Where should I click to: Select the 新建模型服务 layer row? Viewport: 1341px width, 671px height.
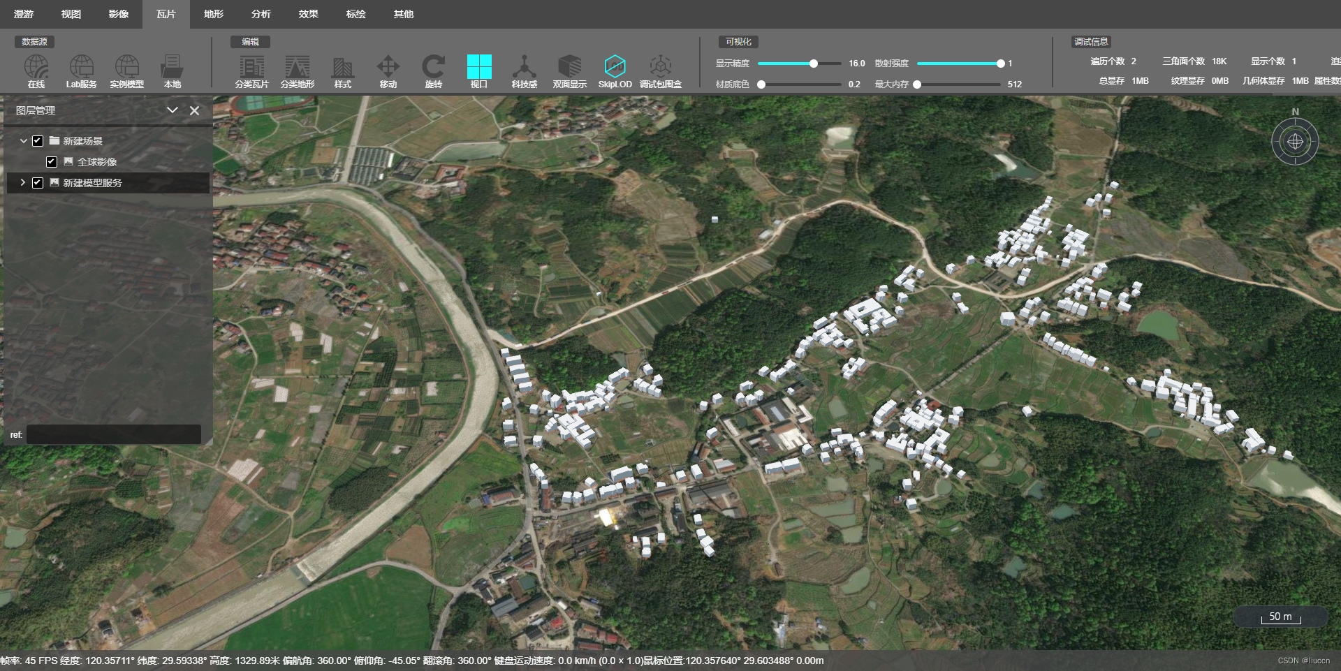pos(108,183)
